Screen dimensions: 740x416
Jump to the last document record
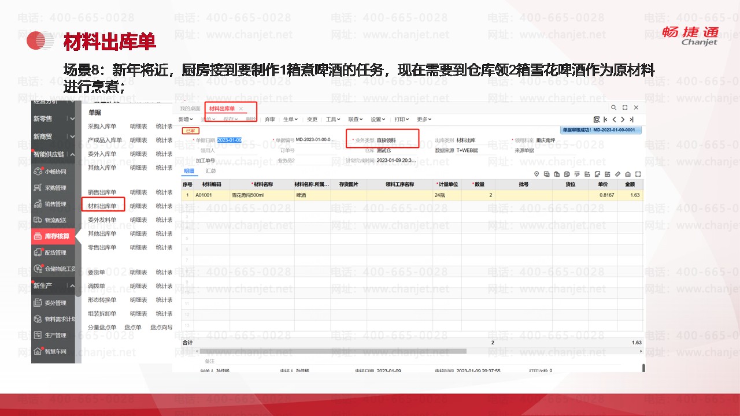[x=631, y=120]
